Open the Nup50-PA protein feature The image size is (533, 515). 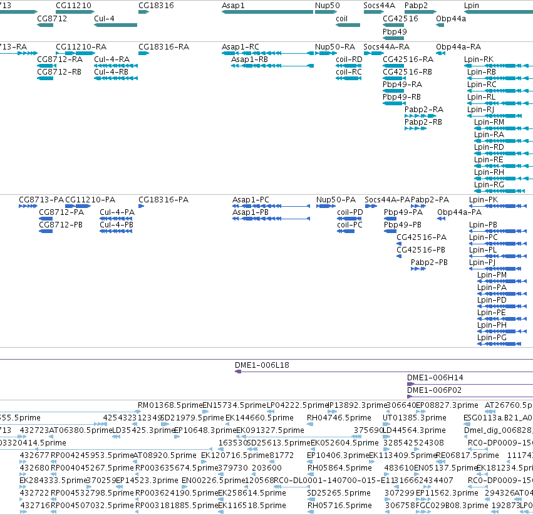(x=326, y=206)
